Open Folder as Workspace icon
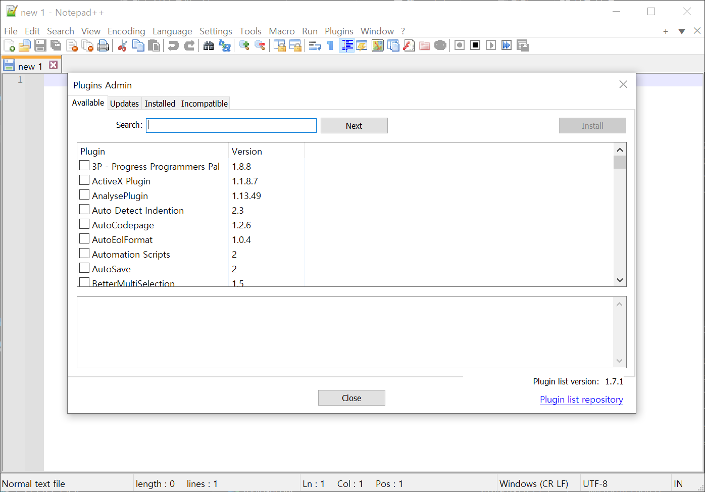Image resolution: width=705 pixels, height=492 pixels. point(425,45)
